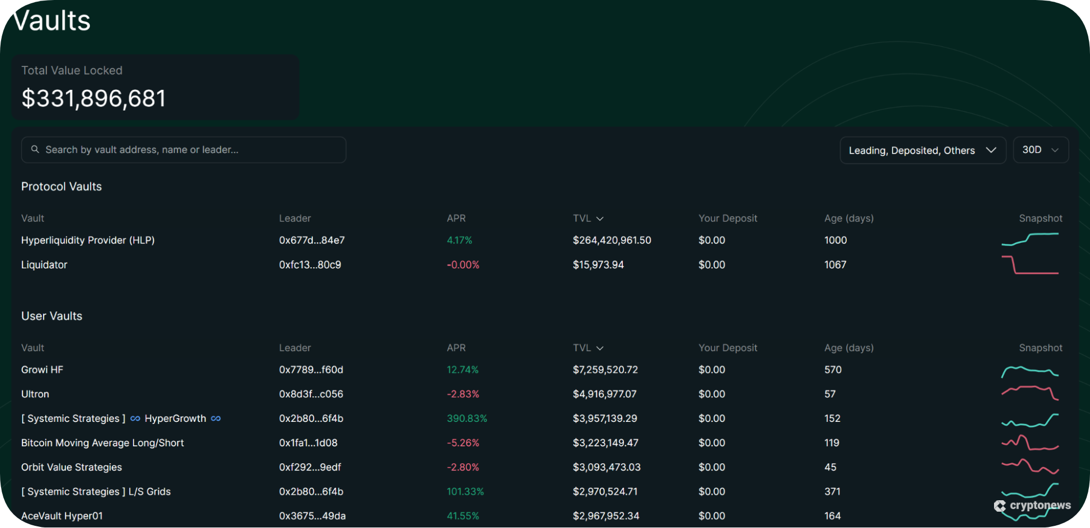Image resolution: width=1090 pixels, height=528 pixels.
Task: Open the Orbit Value Strategies vault
Action: [x=71, y=467]
